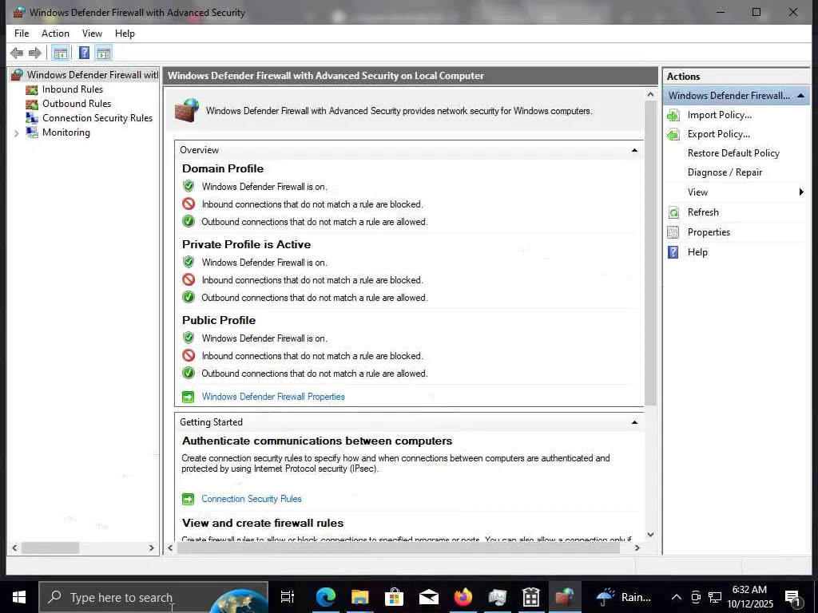818x613 pixels.
Task: Click the Rain weather widget on taskbar
Action: (624, 597)
